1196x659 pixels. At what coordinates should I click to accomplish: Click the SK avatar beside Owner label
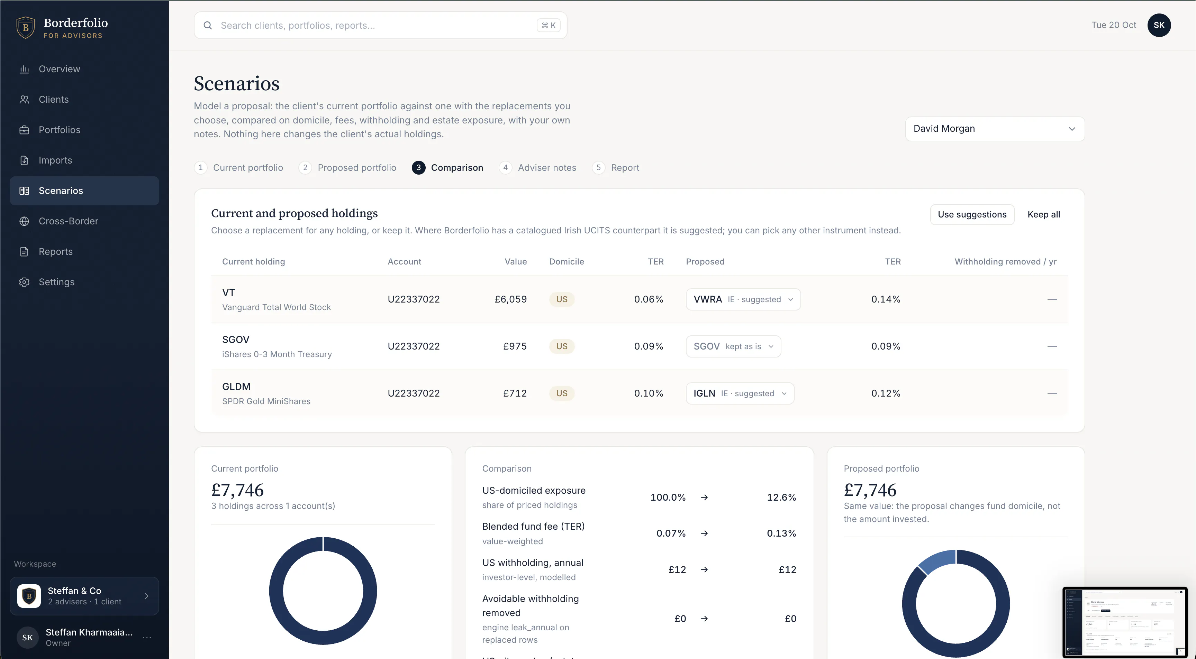(x=27, y=637)
